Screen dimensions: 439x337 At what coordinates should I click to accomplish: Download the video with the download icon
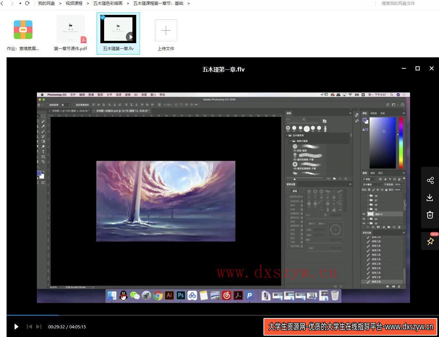[430, 198]
